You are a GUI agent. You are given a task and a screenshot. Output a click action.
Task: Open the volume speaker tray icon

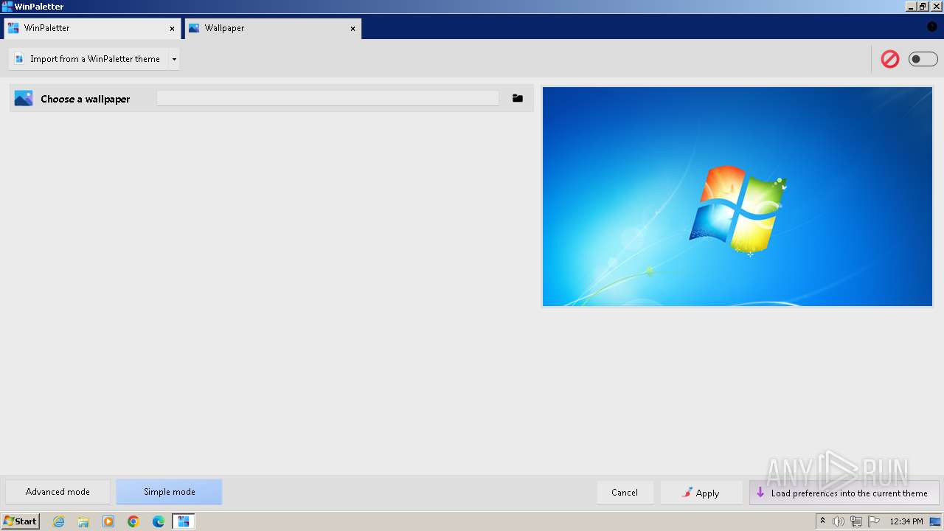pyautogui.click(x=839, y=521)
